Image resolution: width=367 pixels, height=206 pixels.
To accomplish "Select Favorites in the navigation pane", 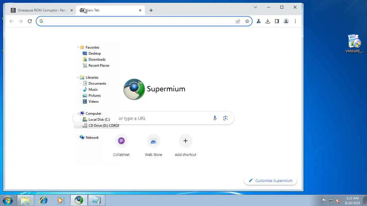I will [89, 47].
